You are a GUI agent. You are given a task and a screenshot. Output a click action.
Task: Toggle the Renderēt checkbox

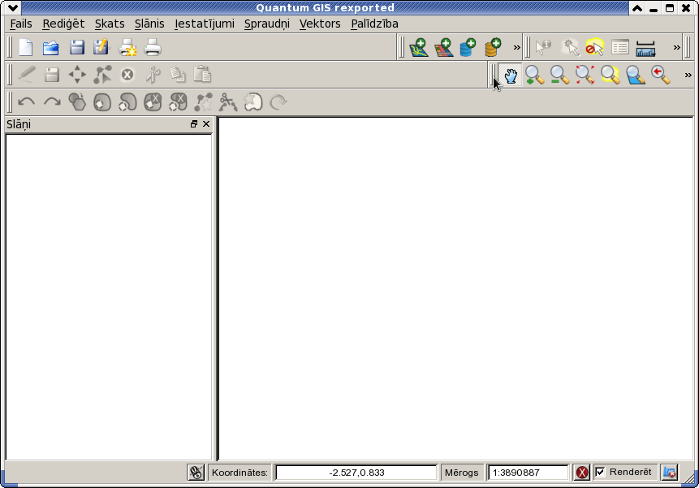click(x=601, y=472)
